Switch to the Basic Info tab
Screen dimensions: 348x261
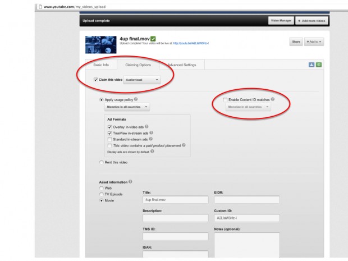click(x=101, y=65)
